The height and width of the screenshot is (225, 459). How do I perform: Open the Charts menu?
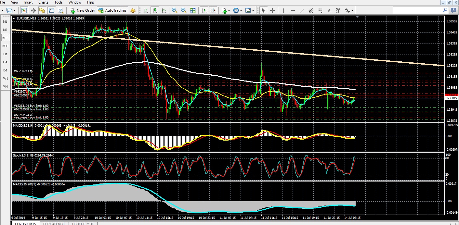(43, 2)
